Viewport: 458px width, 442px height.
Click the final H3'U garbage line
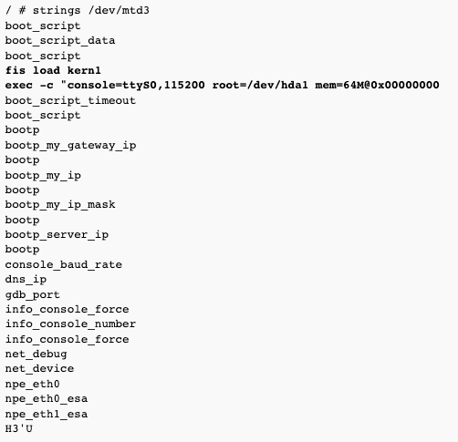[x=19, y=428]
